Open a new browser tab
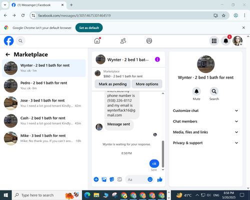Screen dimensions: 250x200 (x=71, y=5)
